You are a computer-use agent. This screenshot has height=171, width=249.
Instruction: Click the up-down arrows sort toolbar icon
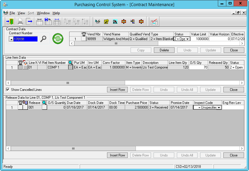tap(85, 21)
